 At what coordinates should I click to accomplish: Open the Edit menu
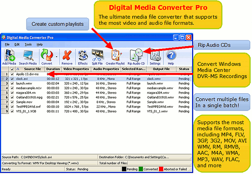[x=17, y=45]
